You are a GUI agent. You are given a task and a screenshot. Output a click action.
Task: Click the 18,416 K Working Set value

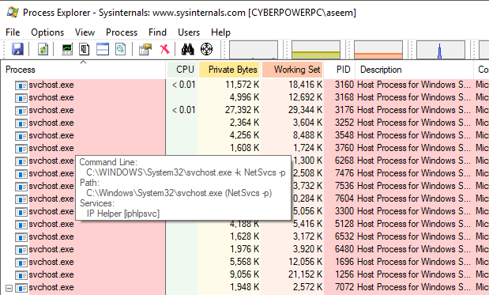click(x=305, y=85)
